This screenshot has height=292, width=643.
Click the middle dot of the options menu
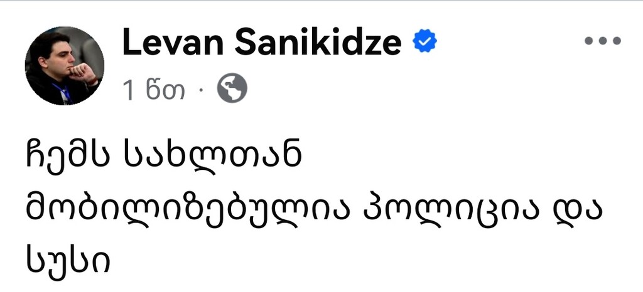tap(602, 41)
